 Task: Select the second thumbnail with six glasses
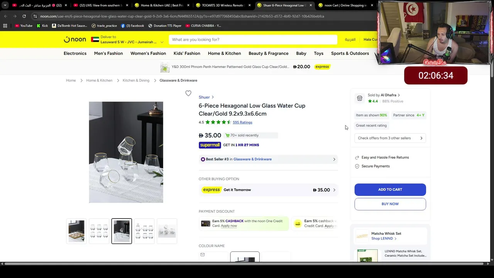(99, 231)
